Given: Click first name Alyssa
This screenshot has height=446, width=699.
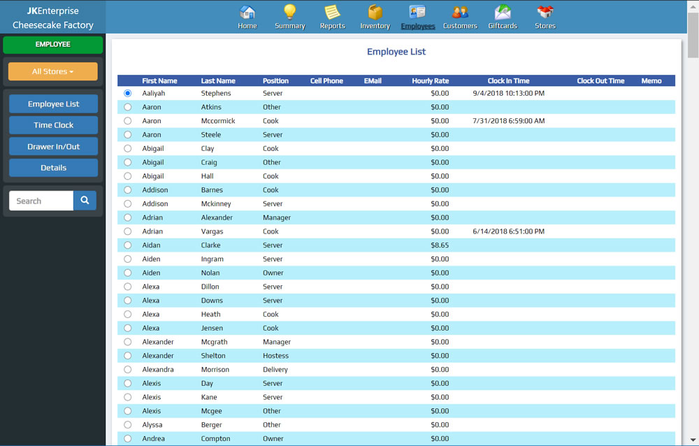Looking at the screenshot, I should (152, 425).
